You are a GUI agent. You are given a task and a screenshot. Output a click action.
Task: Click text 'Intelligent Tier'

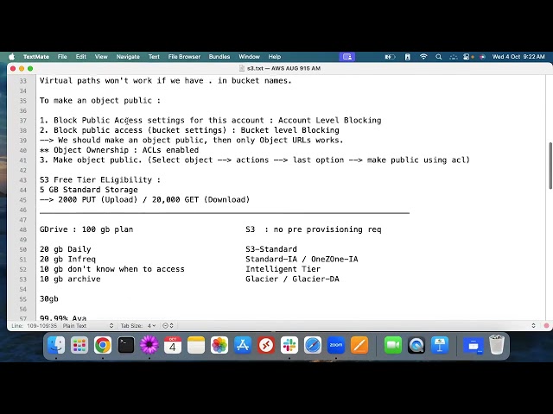pyautogui.click(x=283, y=269)
